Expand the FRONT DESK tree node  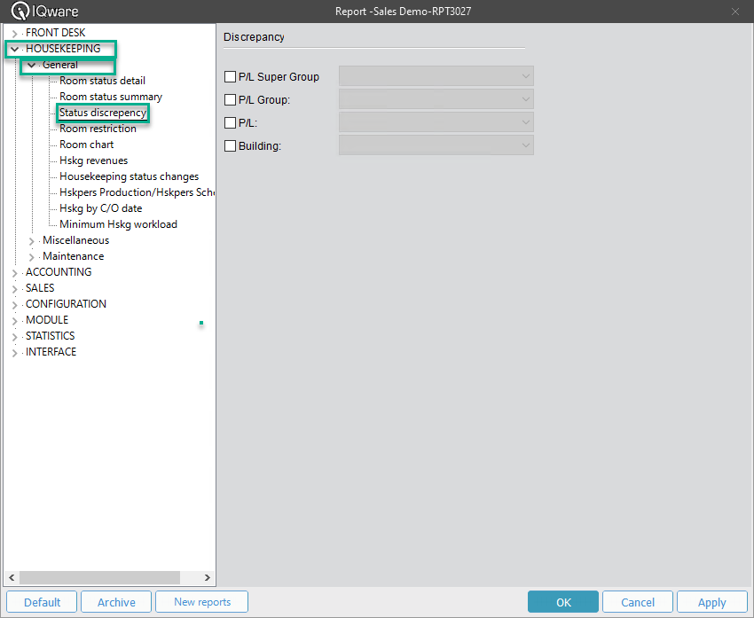(x=14, y=34)
